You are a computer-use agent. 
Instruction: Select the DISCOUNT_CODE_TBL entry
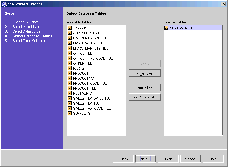point(90,38)
